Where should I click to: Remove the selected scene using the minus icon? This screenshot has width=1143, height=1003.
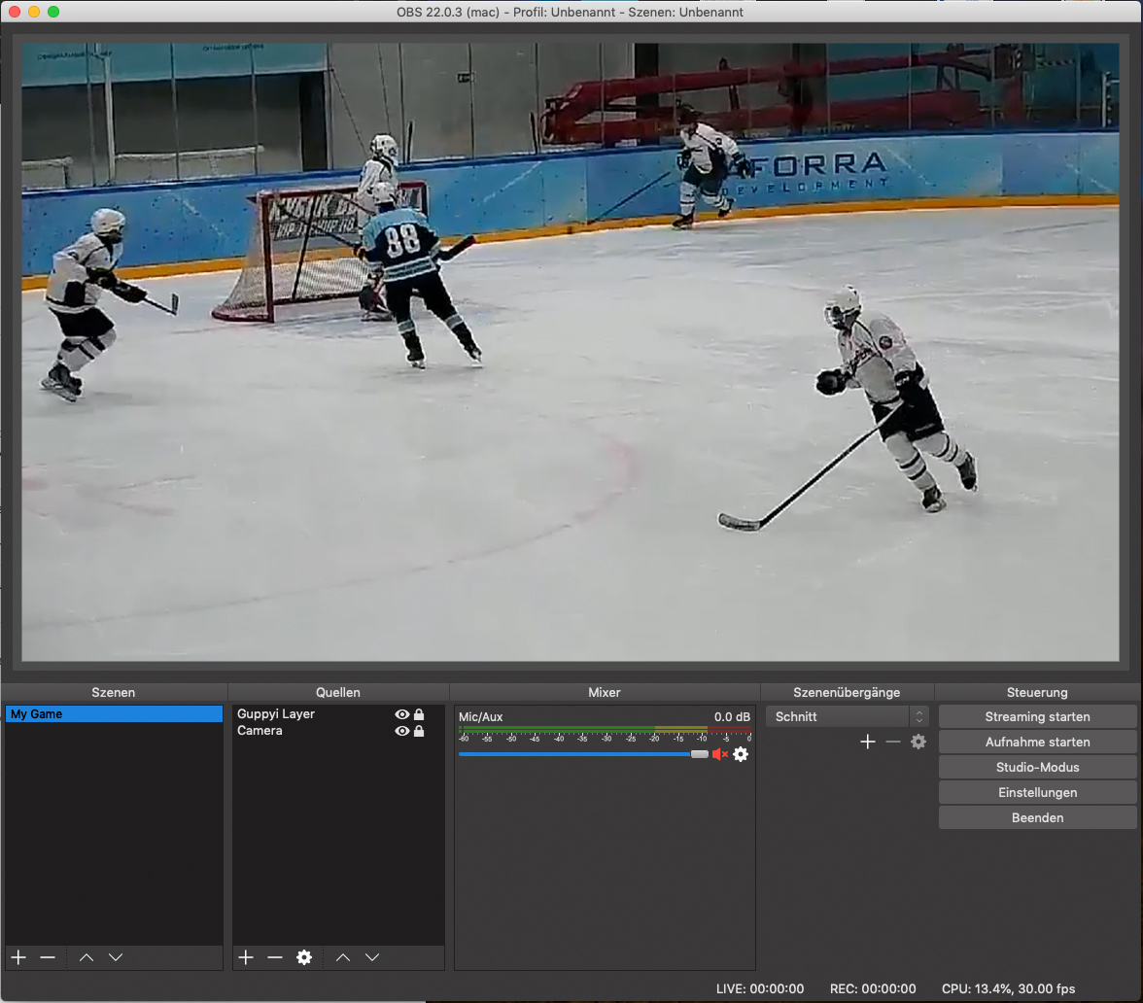click(x=47, y=957)
